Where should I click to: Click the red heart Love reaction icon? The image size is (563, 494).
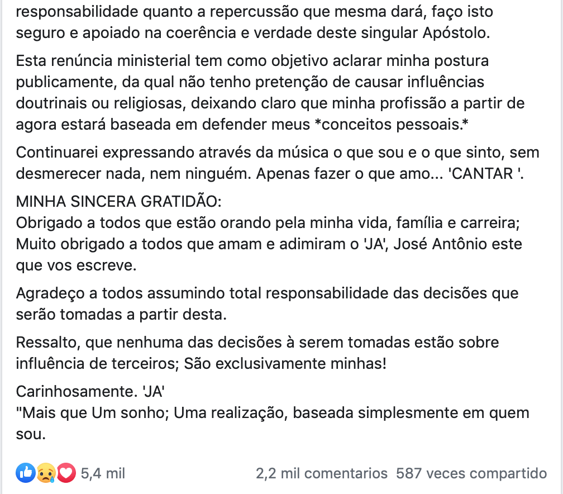tap(66, 473)
